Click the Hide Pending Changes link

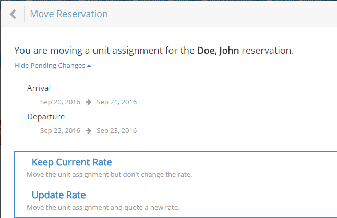50,66
